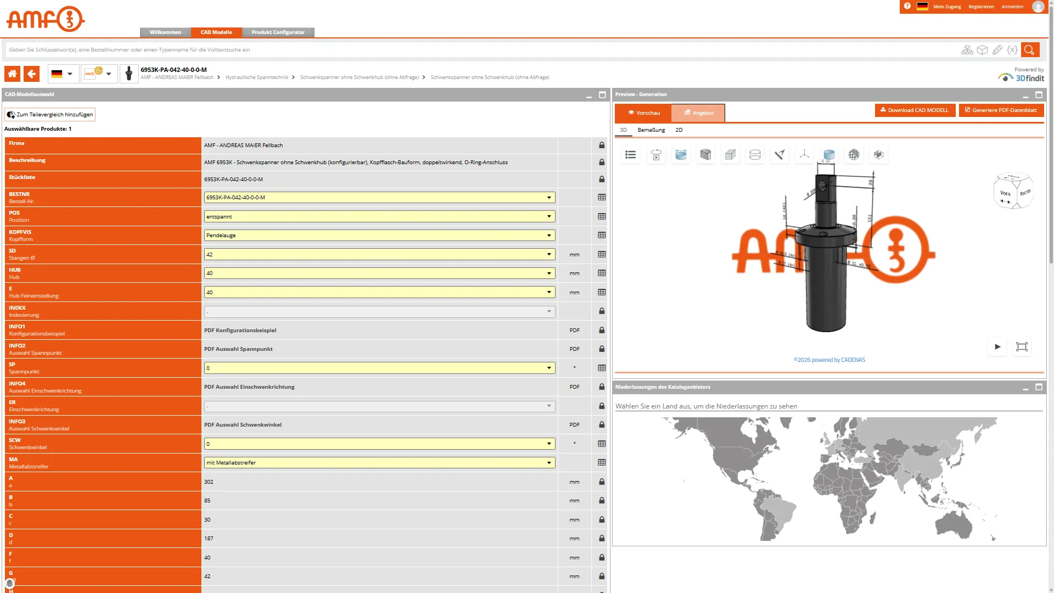This screenshot has width=1054, height=593.
Task: Open the 3D viewer list menu icon
Action: tap(631, 155)
